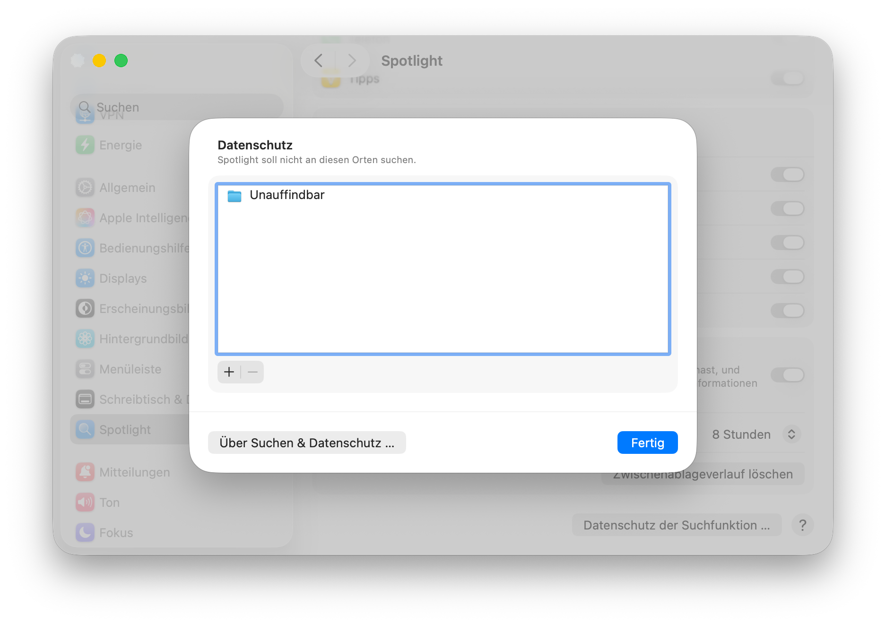Go forward with the right chevron

click(352, 61)
